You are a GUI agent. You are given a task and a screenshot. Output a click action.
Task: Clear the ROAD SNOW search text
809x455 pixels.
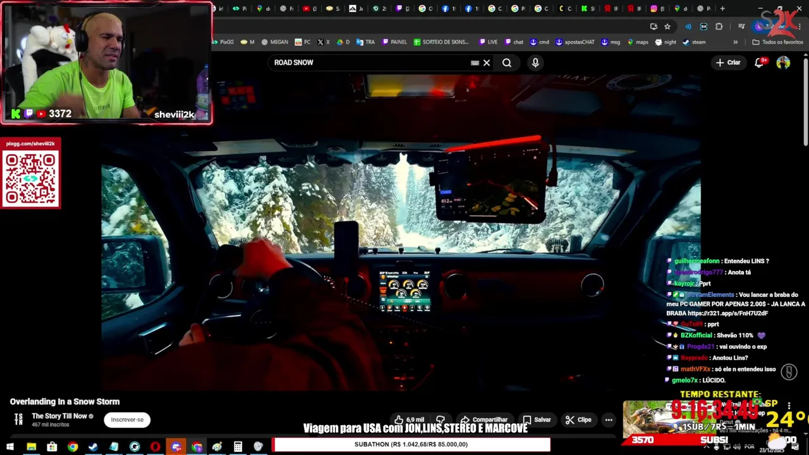click(x=487, y=63)
